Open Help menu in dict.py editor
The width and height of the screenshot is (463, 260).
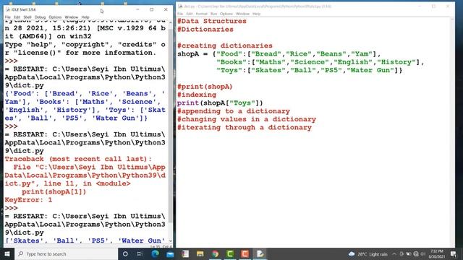point(257,14)
